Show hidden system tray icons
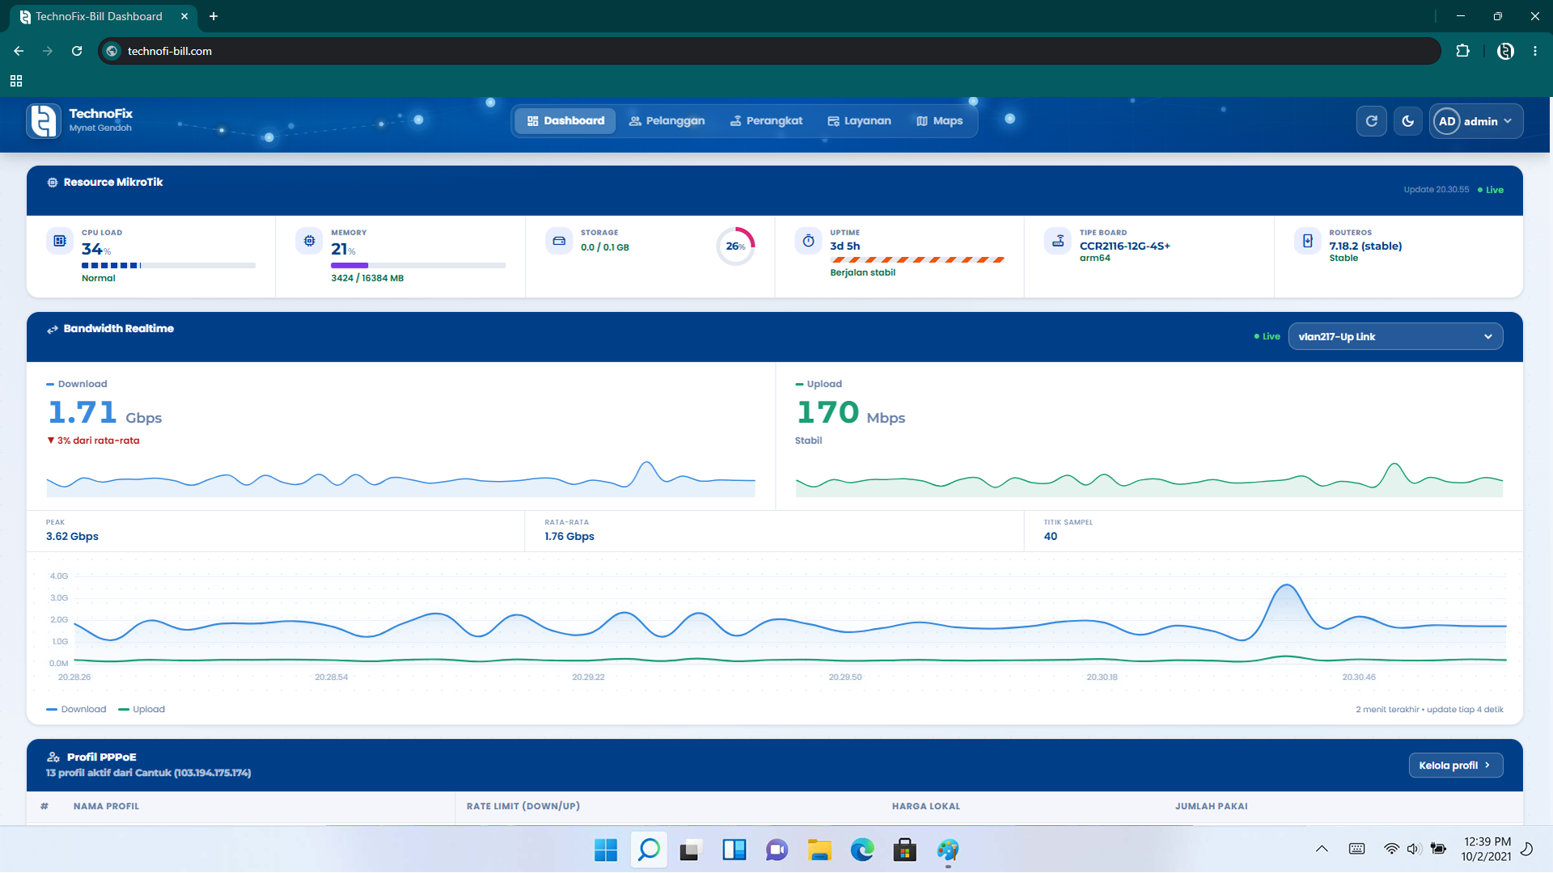The height and width of the screenshot is (873, 1553). click(x=1322, y=849)
